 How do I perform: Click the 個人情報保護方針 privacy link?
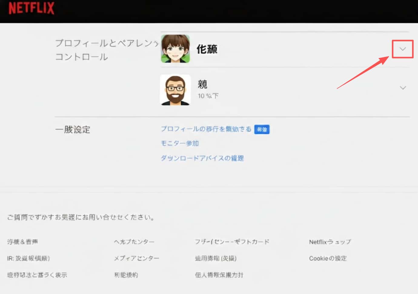[x=219, y=275]
